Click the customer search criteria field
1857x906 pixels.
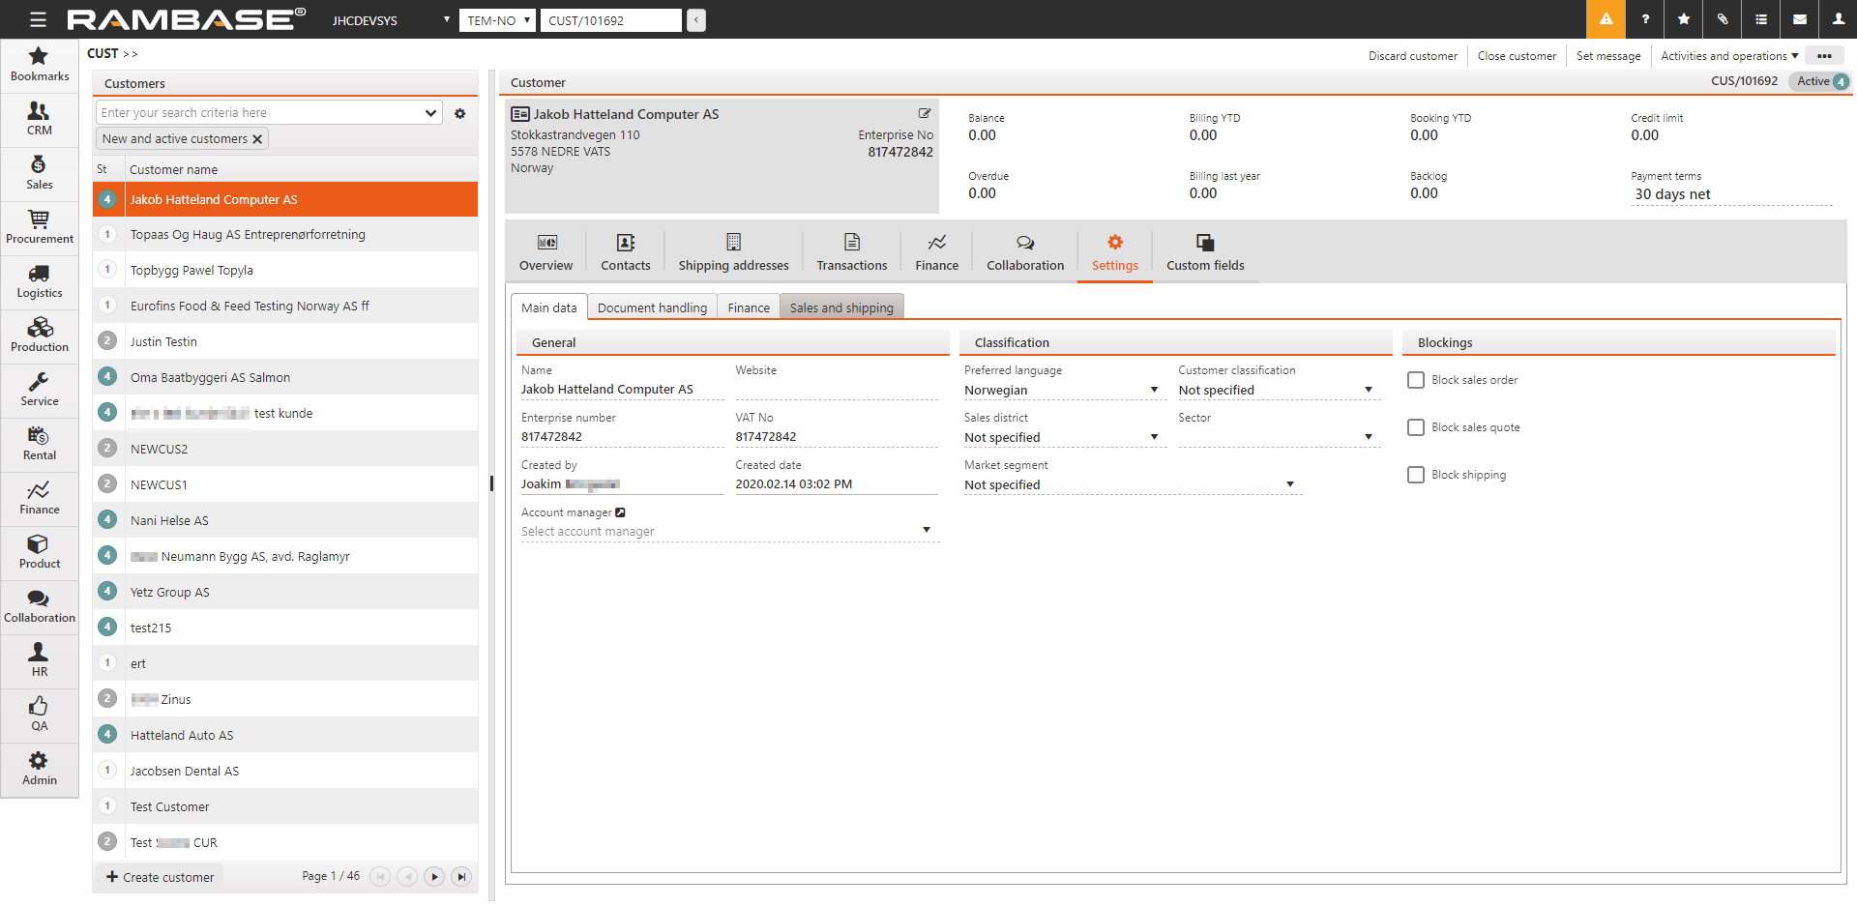coord(261,113)
